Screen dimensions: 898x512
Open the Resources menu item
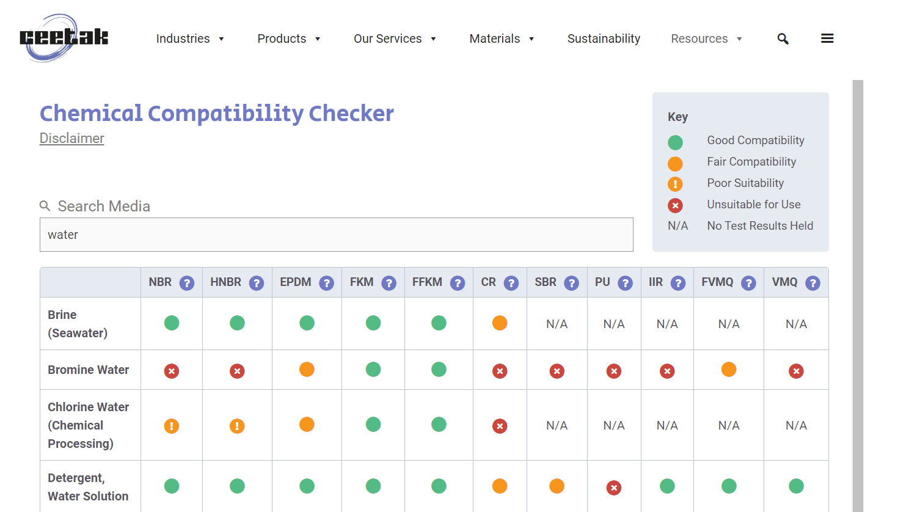click(x=706, y=38)
